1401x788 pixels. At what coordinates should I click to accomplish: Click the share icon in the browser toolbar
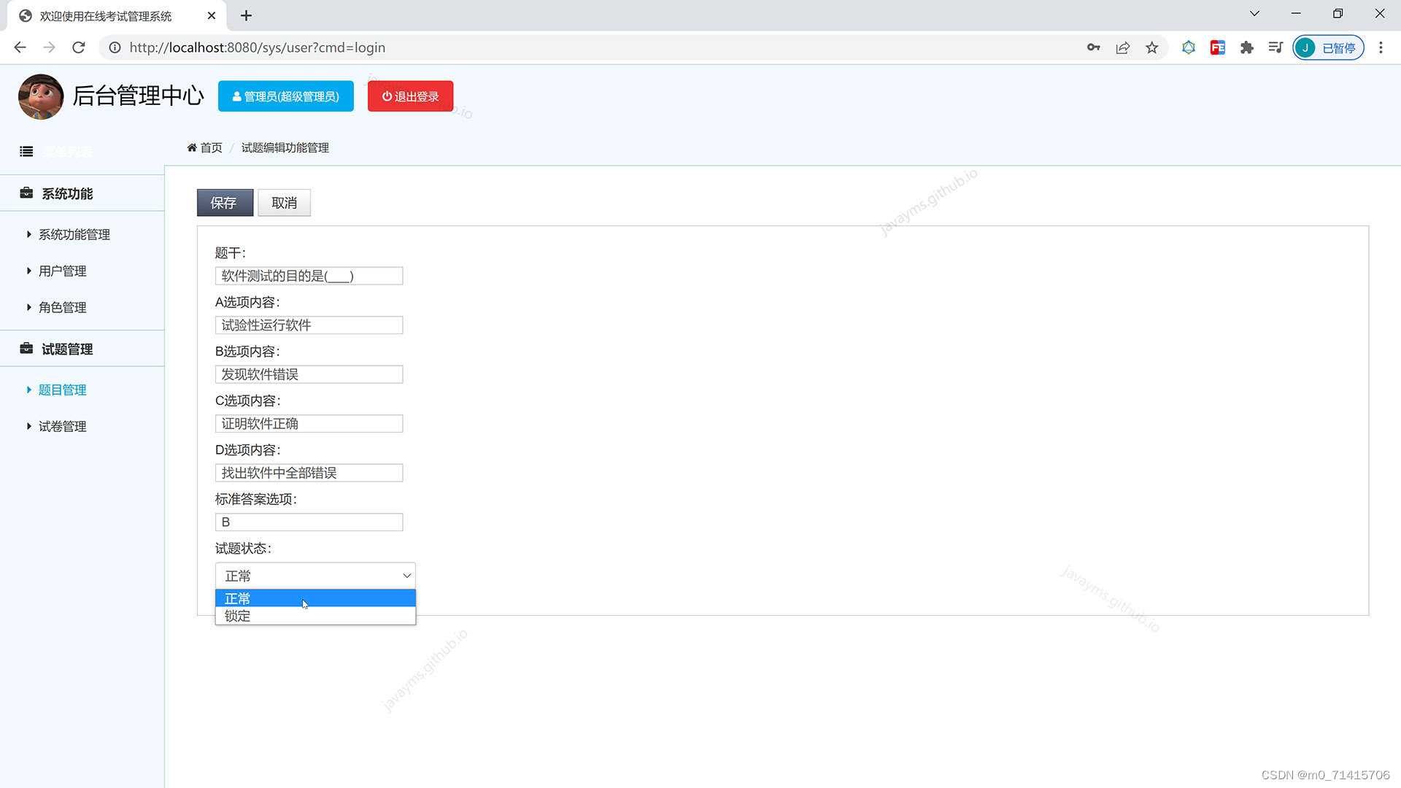click(1122, 47)
